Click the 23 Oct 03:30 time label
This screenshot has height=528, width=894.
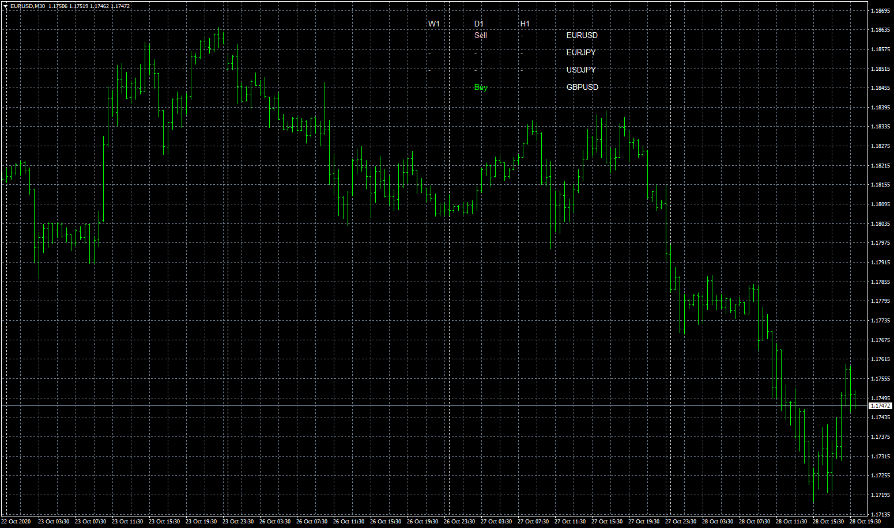54,522
